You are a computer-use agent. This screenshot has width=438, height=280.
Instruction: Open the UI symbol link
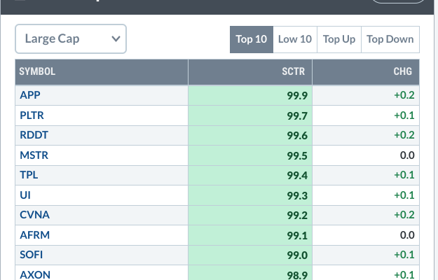(25, 195)
